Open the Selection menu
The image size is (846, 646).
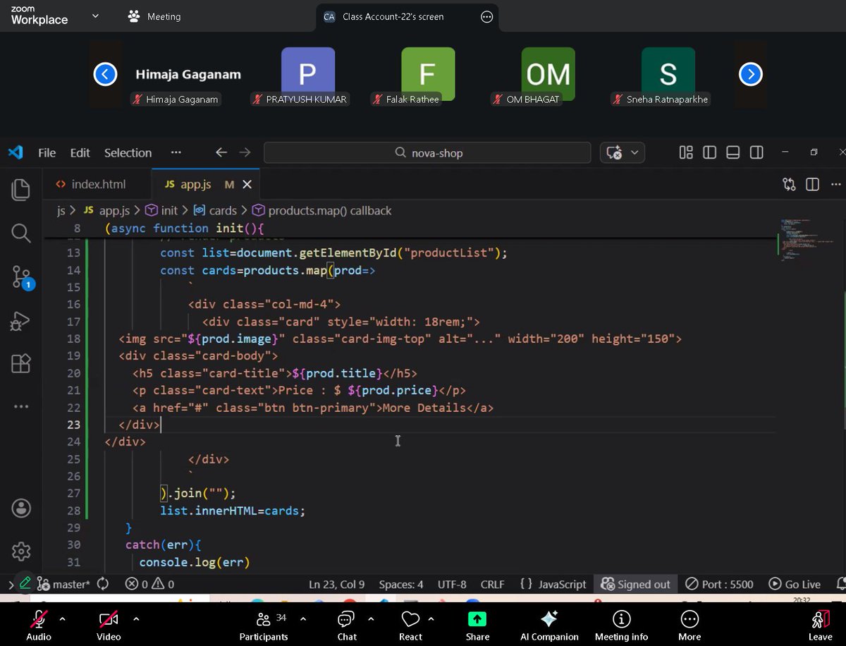pyautogui.click(x=128, y=152)
